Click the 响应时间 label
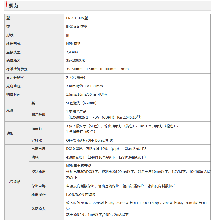The height and width of the screenshot is (220, 211). pyautogui.click(x=13, y=94)
